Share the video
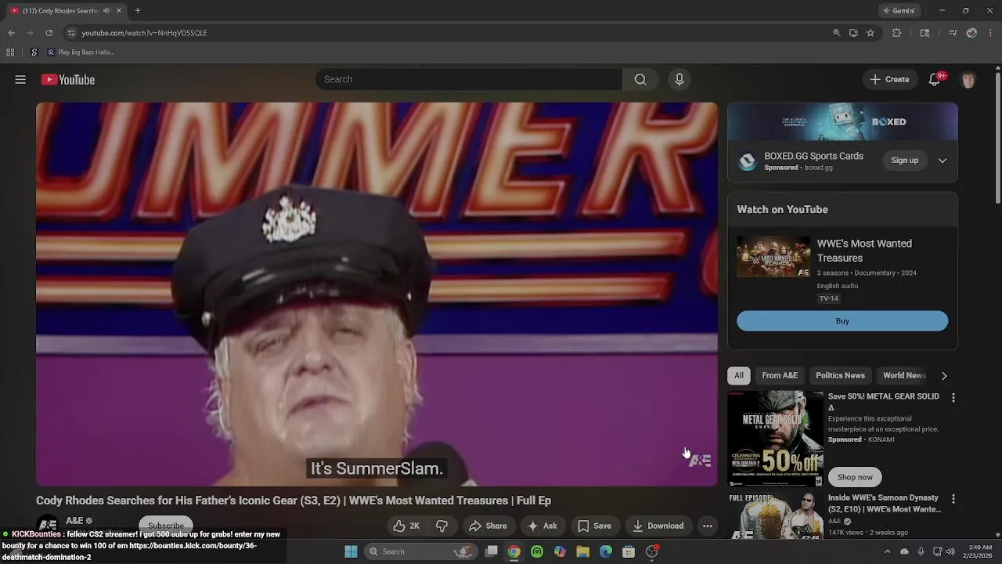 [488, 526]
